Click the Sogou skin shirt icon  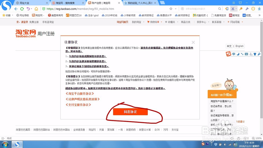(255, 54)
